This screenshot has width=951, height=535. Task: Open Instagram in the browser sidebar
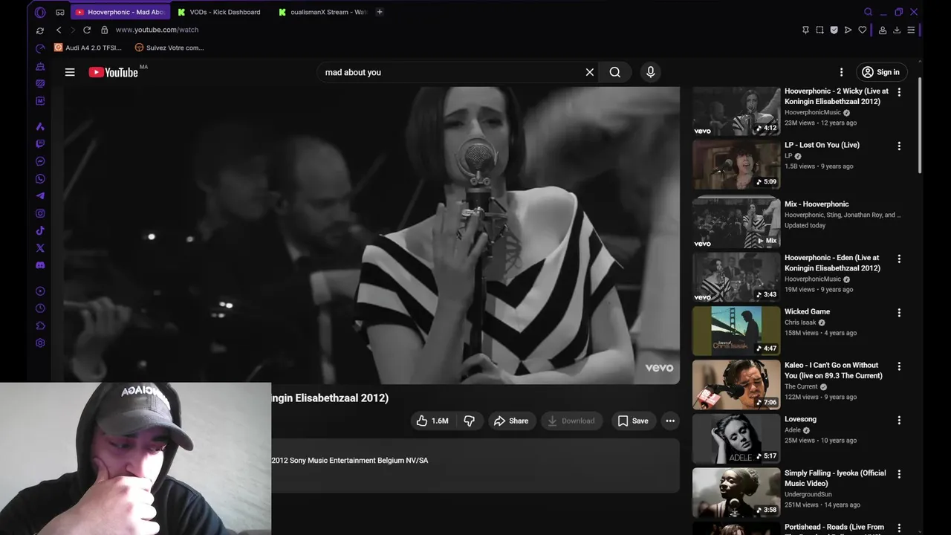40,213
